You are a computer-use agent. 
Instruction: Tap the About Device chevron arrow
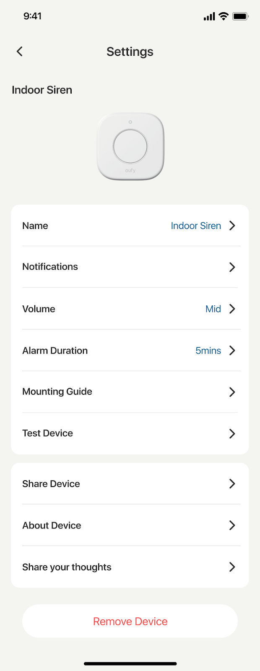[232, 525]
